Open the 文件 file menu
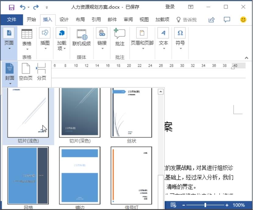Image resolution: width=253 pixels, height=210 pixels. tap(12, 20)
